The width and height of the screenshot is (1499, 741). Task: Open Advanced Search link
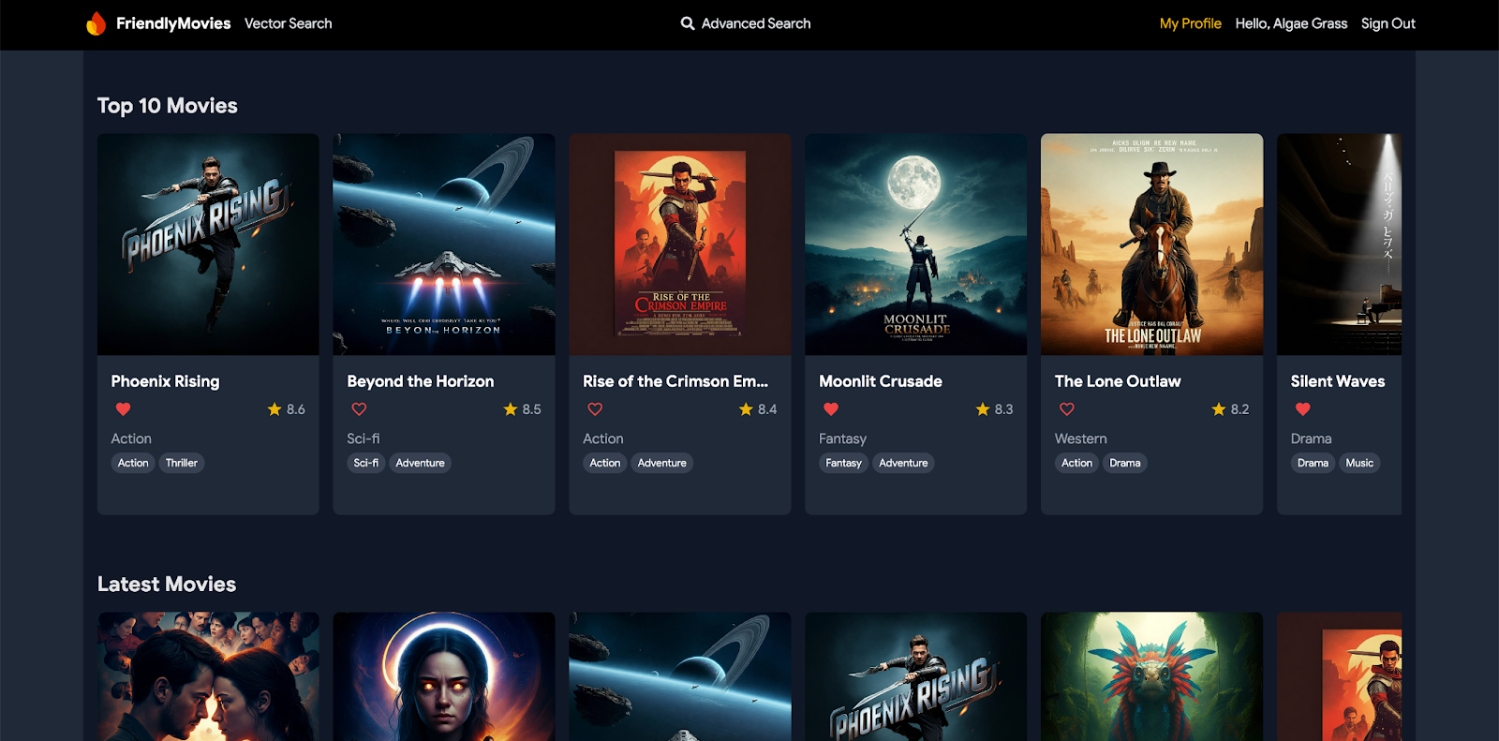pos(755,23)
